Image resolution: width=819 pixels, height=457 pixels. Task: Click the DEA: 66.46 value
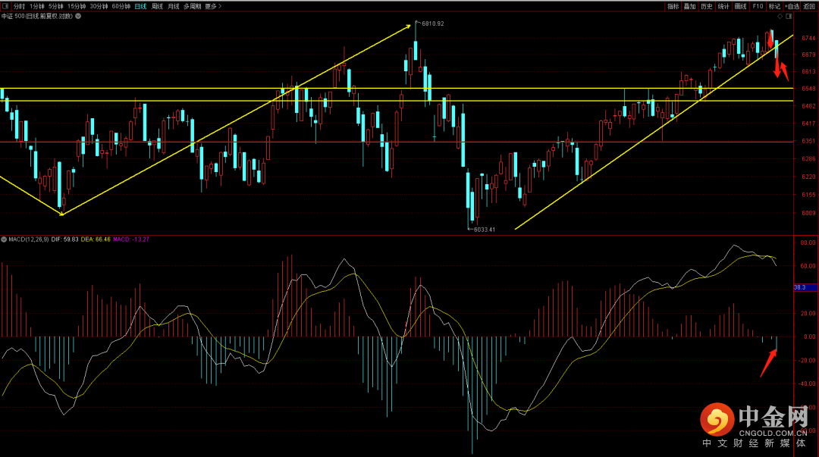pos(96,239)
